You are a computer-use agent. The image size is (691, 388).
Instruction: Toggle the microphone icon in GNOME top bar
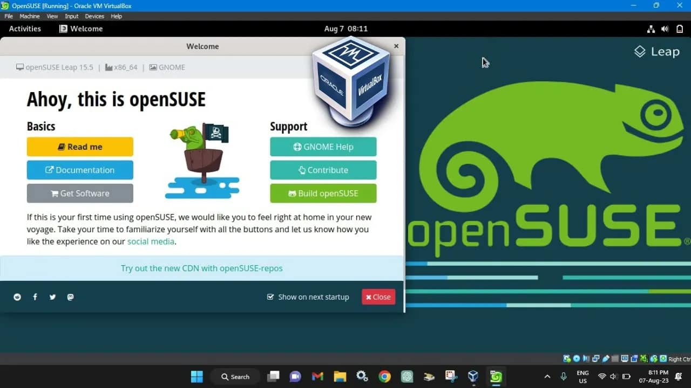tap(563, 376)
